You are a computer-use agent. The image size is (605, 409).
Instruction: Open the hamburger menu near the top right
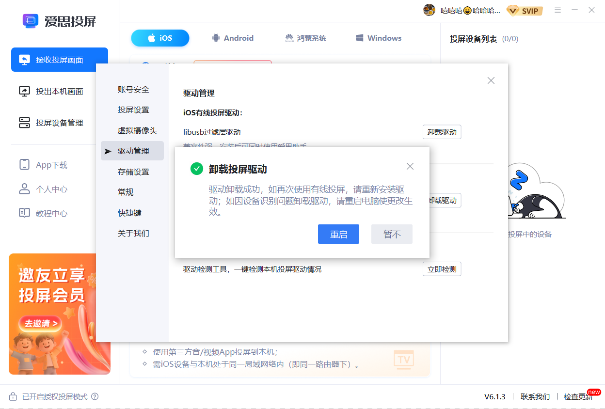(557, 10)
